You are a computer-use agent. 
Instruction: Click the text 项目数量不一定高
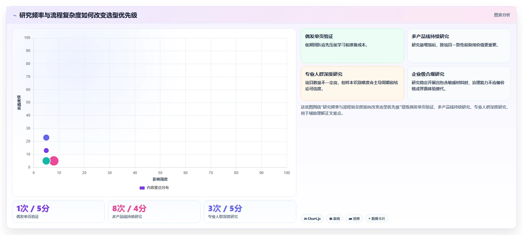321,83
